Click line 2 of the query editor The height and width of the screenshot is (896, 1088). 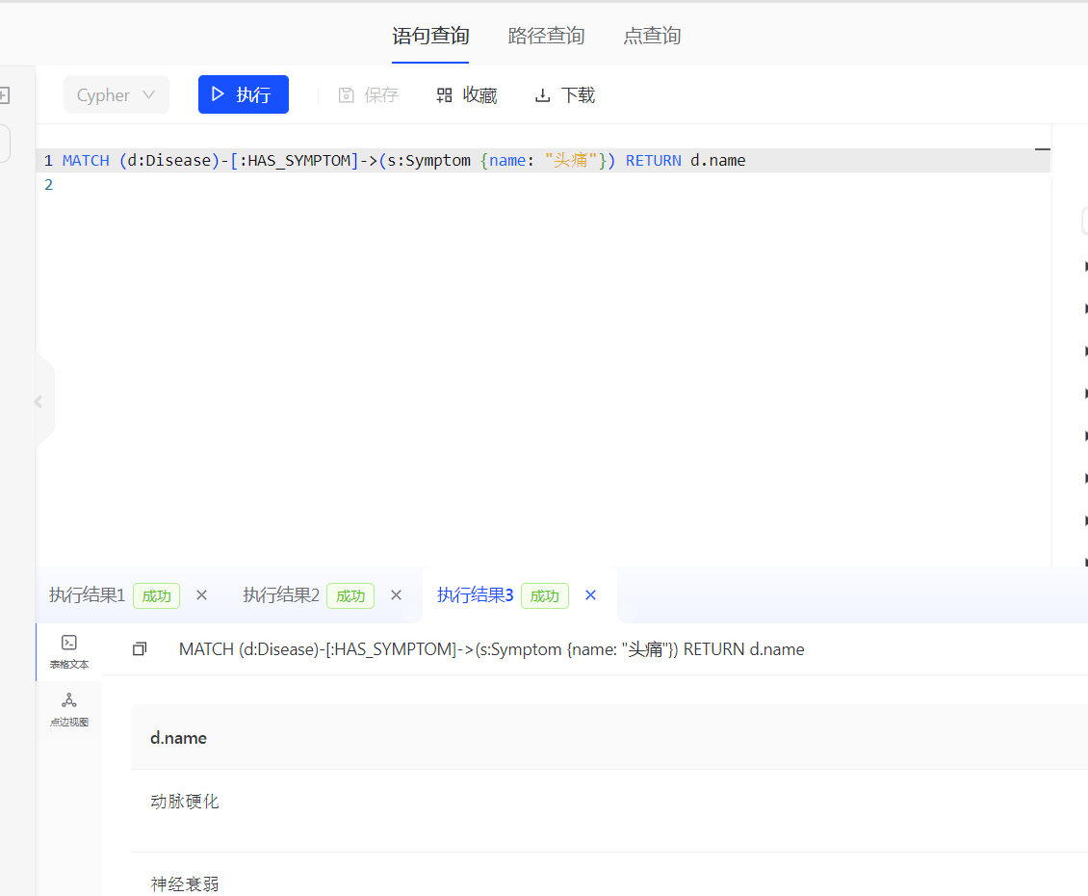click(193, 184)
